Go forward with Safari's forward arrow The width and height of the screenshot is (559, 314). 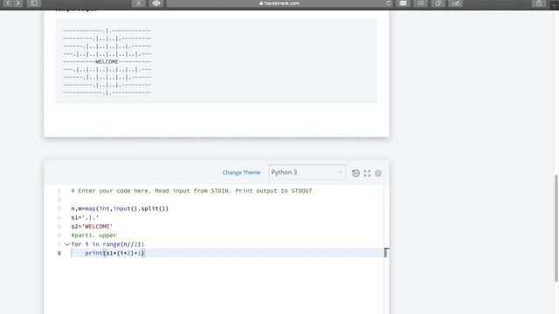tap(17, 3)
